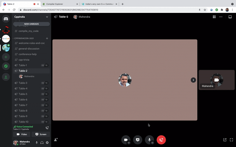This screenshot has width=236, height=147.
Task: Click the large focused participant tile
Action: (x=125, y=80)
